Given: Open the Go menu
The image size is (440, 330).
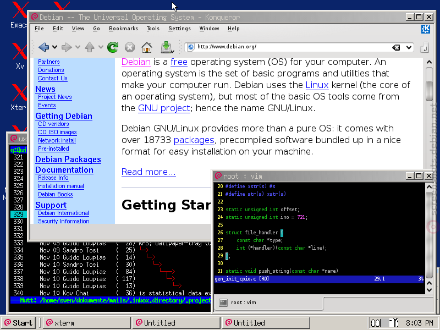Looking at the screenshot, I should coord(96,29).
